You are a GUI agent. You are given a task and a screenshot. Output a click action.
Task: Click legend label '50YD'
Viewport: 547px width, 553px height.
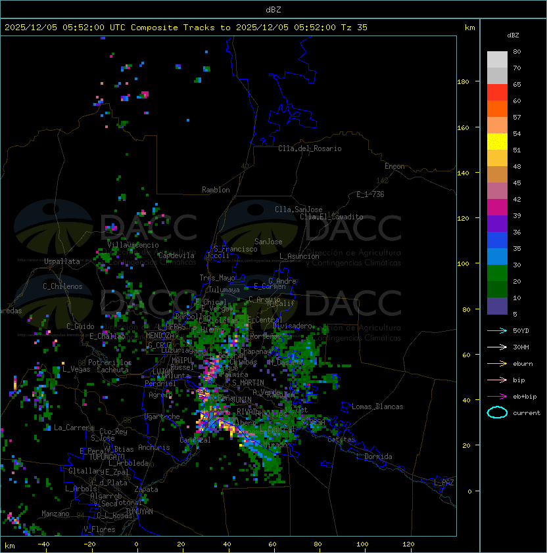[521, 331]
